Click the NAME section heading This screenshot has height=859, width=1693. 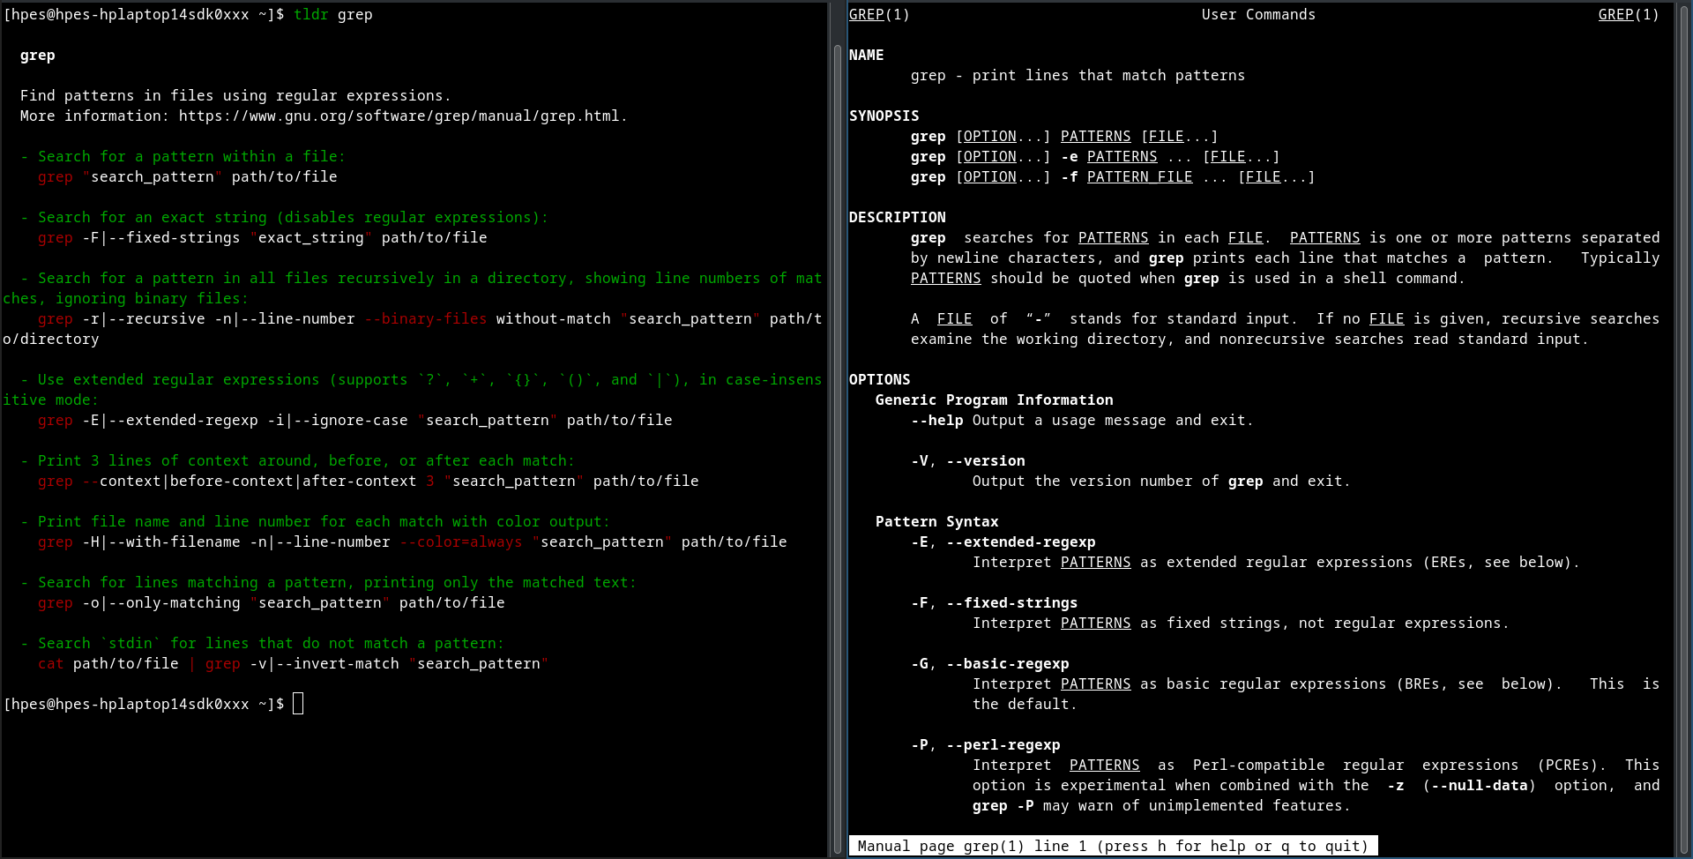[x=866, y=55]
